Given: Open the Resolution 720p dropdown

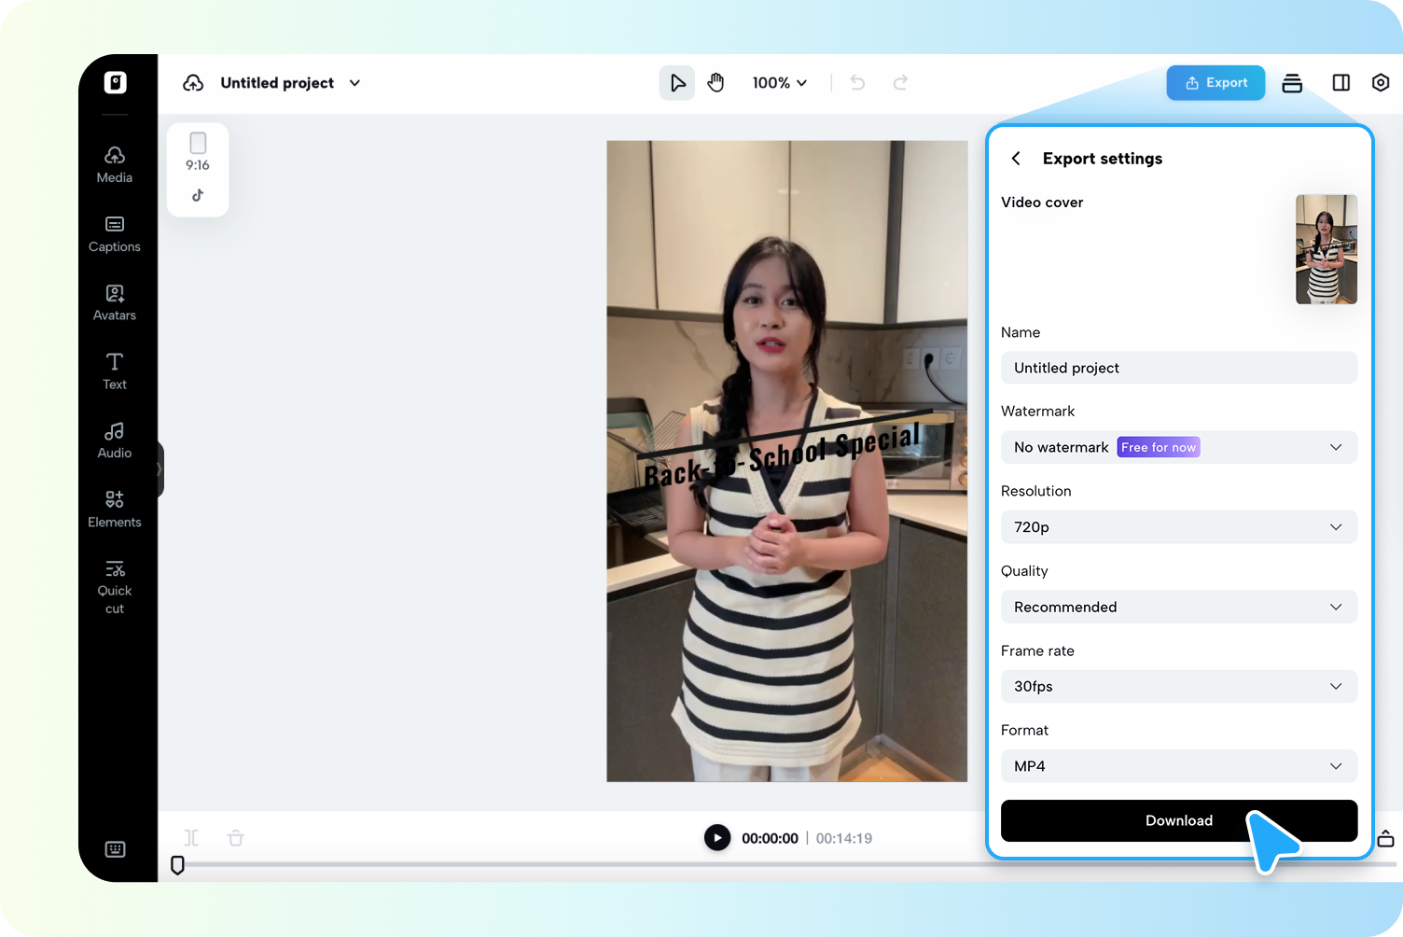Looking at the screenshot, I should [x=1179, y=527].
